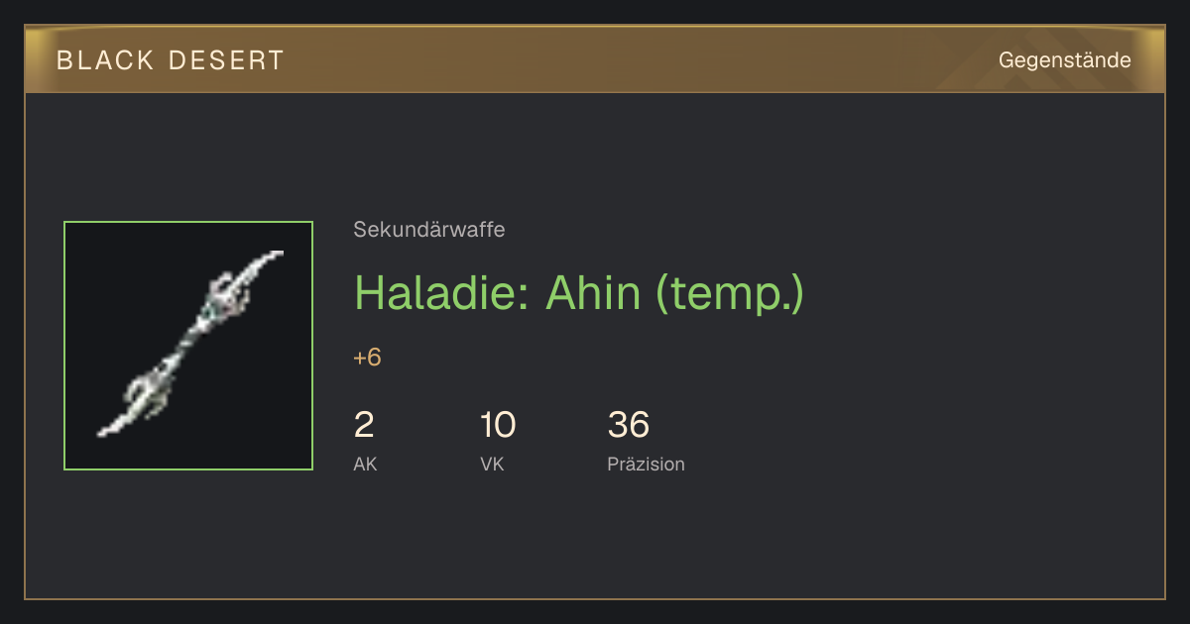The width and height of the screenshot is (1190, 624).
Task: Click the AK value 2
Action: tap(364, 425)
